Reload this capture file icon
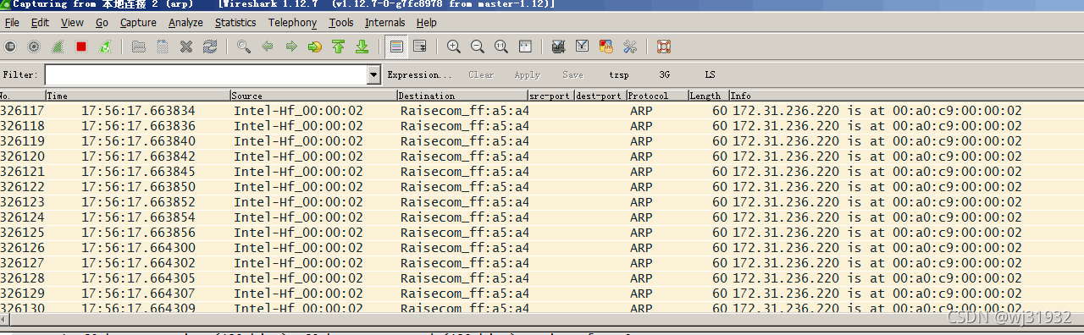 coord(210,47)
